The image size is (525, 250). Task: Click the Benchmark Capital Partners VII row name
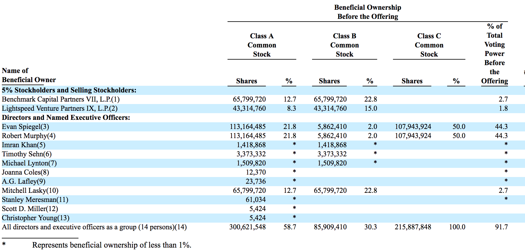61,99
